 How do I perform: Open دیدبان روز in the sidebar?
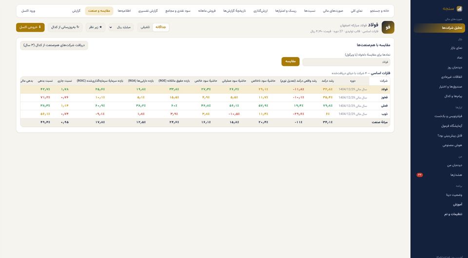439,67
